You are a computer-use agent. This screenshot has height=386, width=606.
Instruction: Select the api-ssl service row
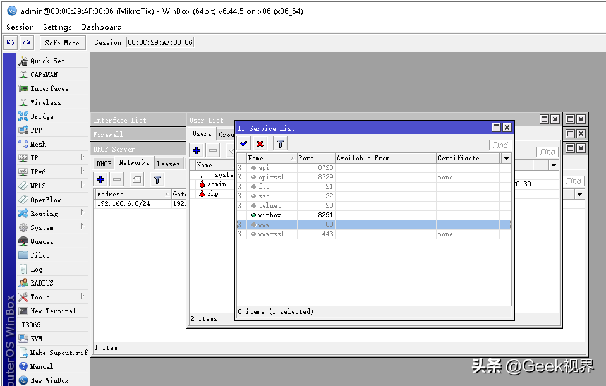coord(373,178)
